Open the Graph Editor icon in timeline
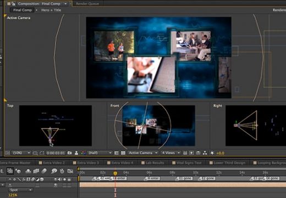This screenshot has height=198, width=286. point(70,171)
